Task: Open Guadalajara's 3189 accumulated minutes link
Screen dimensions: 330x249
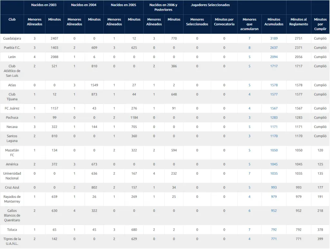Action: 274,39
